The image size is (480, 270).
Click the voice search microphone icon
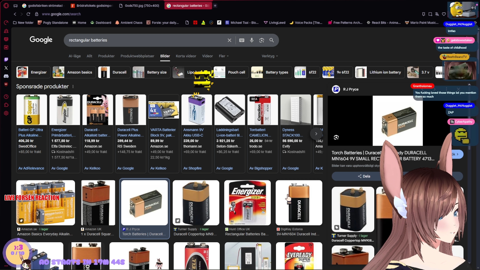(x=251, y=40)
